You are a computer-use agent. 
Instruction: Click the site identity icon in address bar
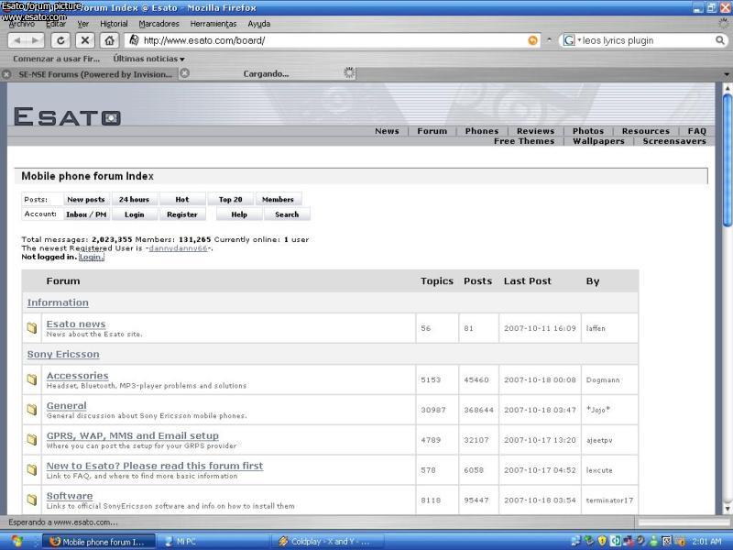(x=134, y=40)
